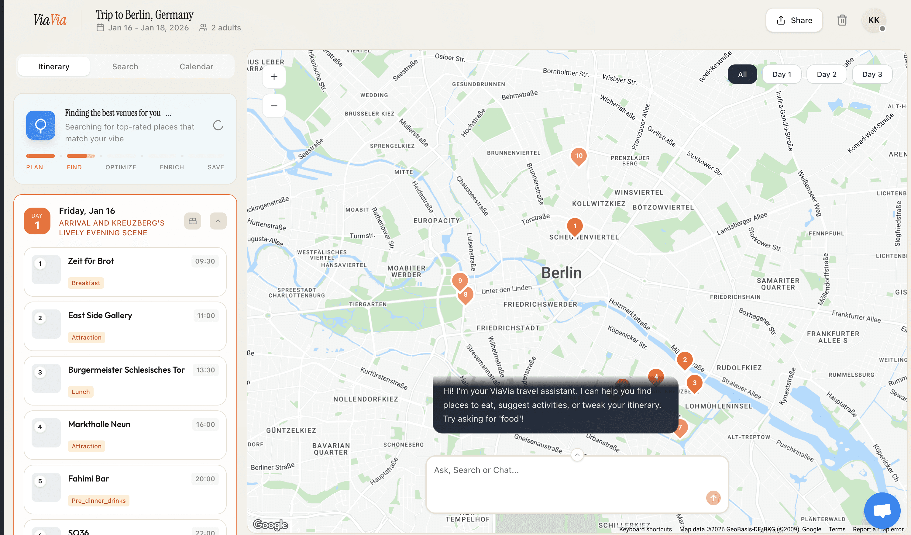Screen dimensions: 911x535
Task: Click the trash delete trip icon
Action: click(842, 20)
